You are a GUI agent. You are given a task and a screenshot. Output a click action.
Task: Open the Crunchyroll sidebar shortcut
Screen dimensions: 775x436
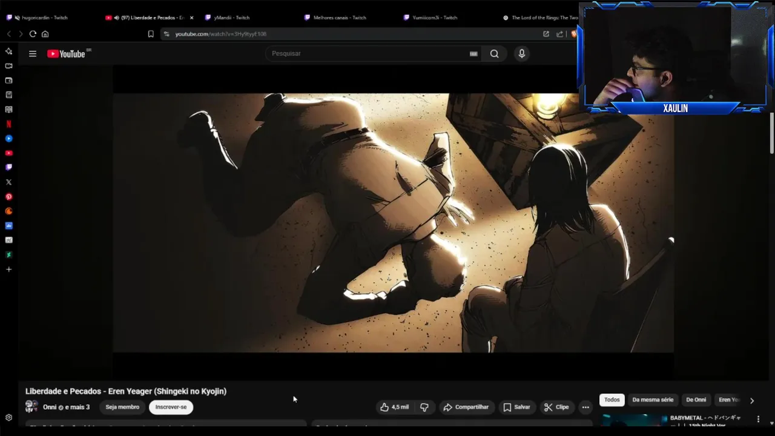point(8,211)
